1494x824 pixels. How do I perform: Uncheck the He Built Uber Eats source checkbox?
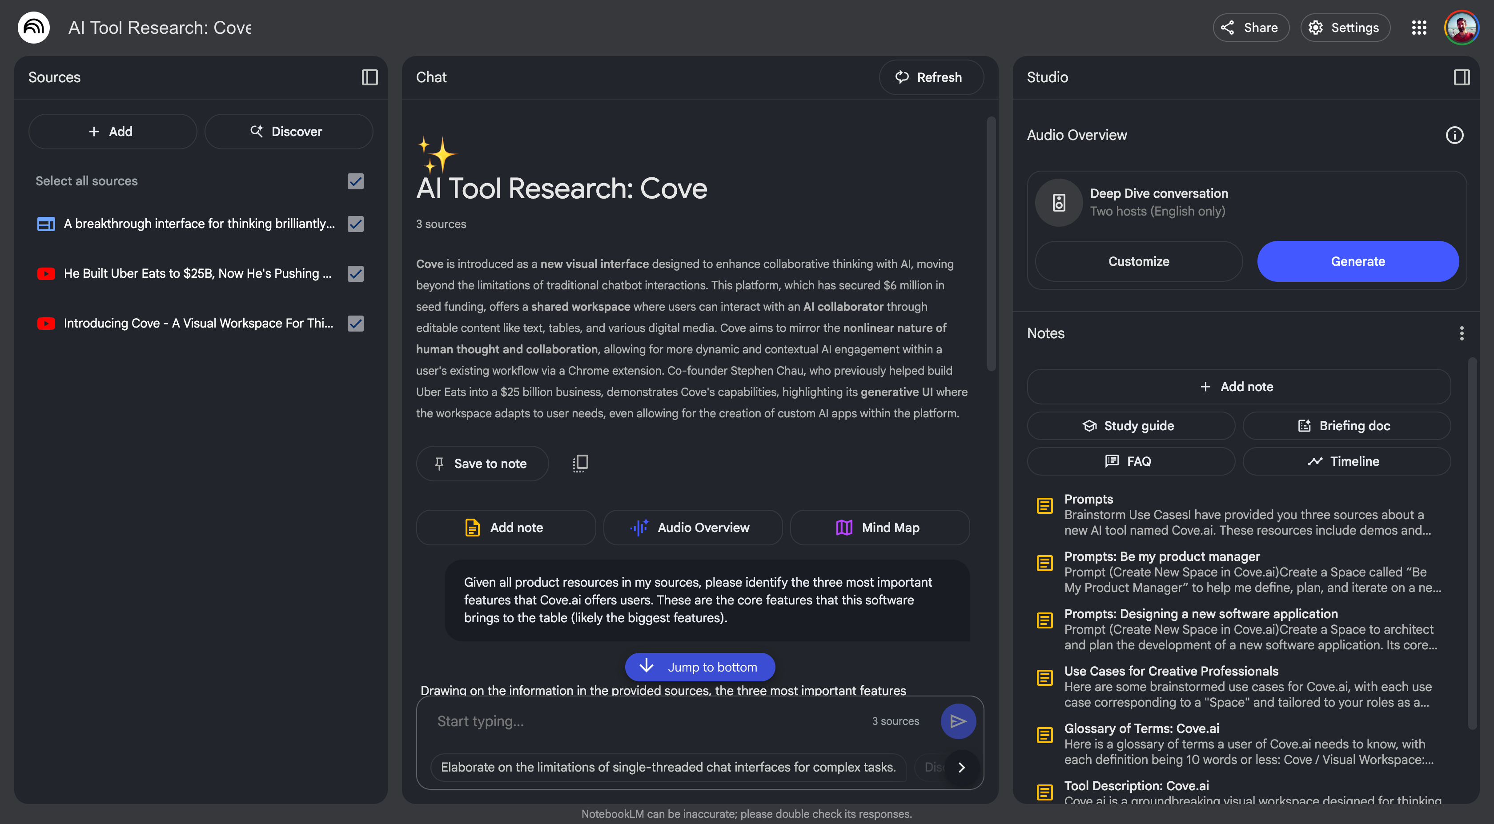(356, 274)
